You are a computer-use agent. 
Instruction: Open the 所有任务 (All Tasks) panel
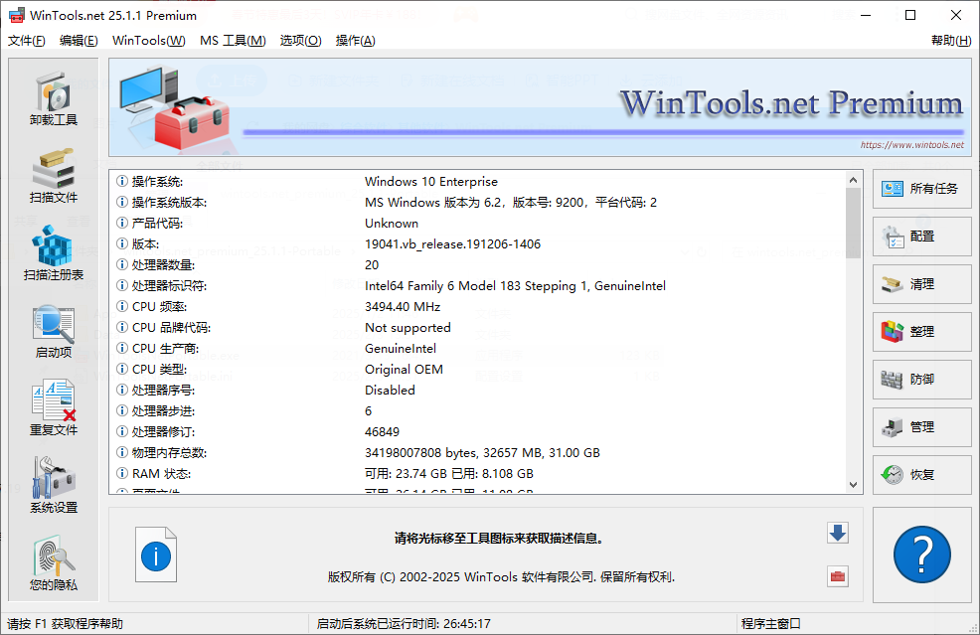pos(922,189)
